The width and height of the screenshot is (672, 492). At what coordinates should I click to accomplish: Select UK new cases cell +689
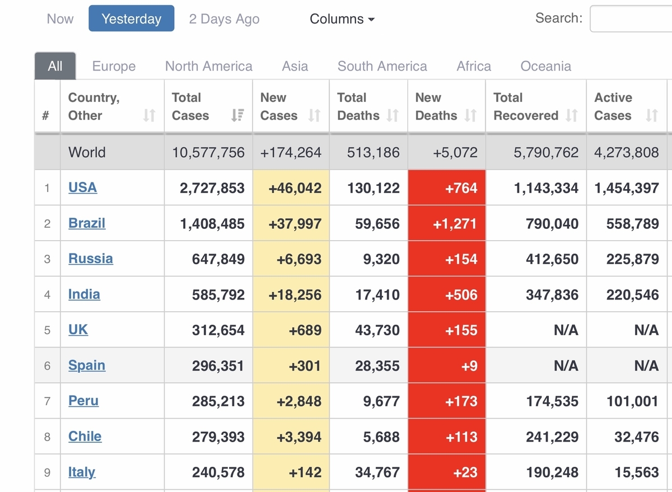(x=291, y=330)
